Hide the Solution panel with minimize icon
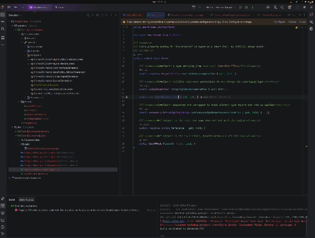This screenshot has height=238, width=315. pyautogui.click(x=116, y=15)
